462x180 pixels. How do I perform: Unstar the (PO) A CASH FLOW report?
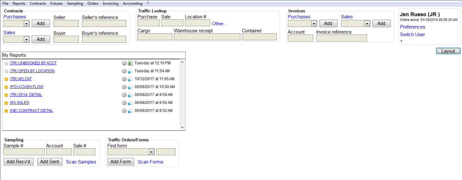tap(6, 87)
